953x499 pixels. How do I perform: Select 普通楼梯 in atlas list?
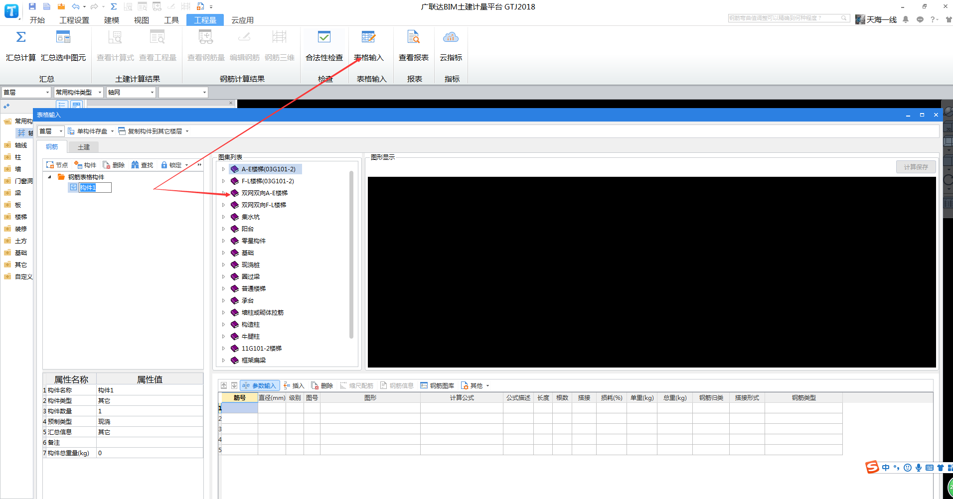click(253, 289)
